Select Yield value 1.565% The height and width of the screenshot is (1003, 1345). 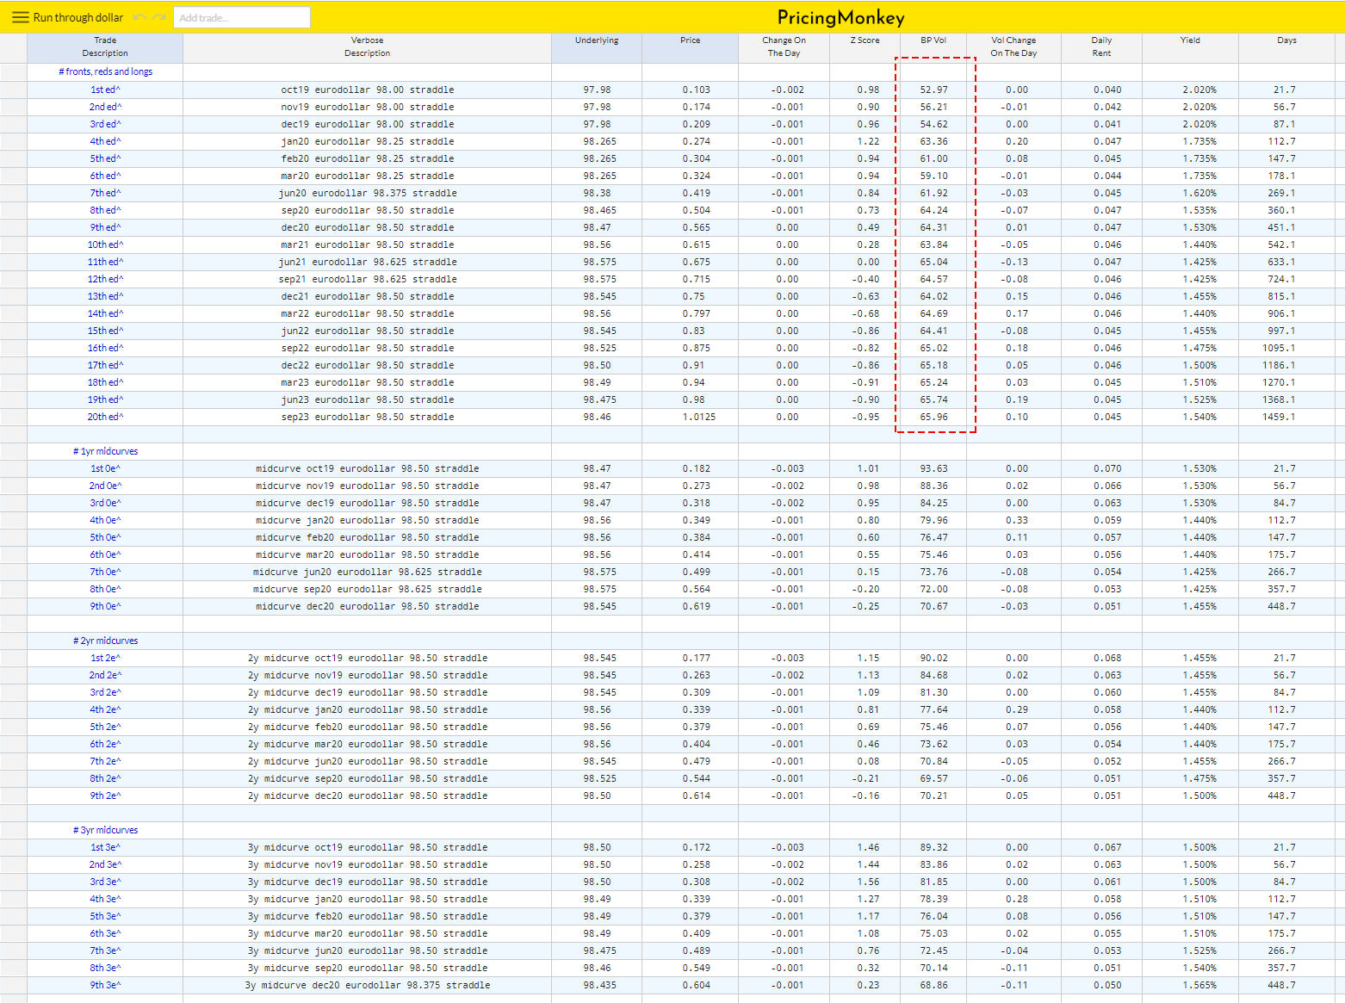coord(1190,985)
